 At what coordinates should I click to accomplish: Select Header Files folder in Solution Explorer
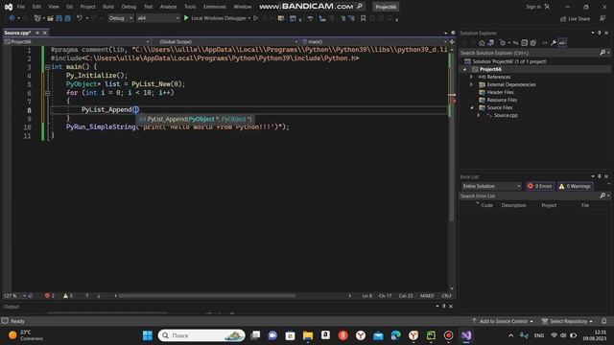coord(500,92)
